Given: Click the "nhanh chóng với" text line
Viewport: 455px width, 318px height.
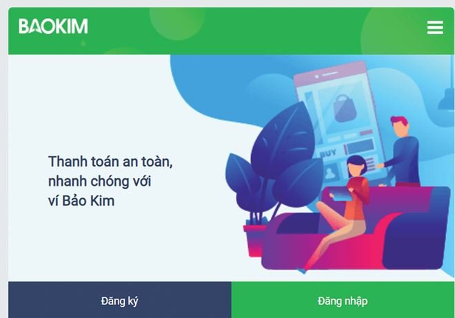Looking at the screenshot, I should click(x=99, y=182).
